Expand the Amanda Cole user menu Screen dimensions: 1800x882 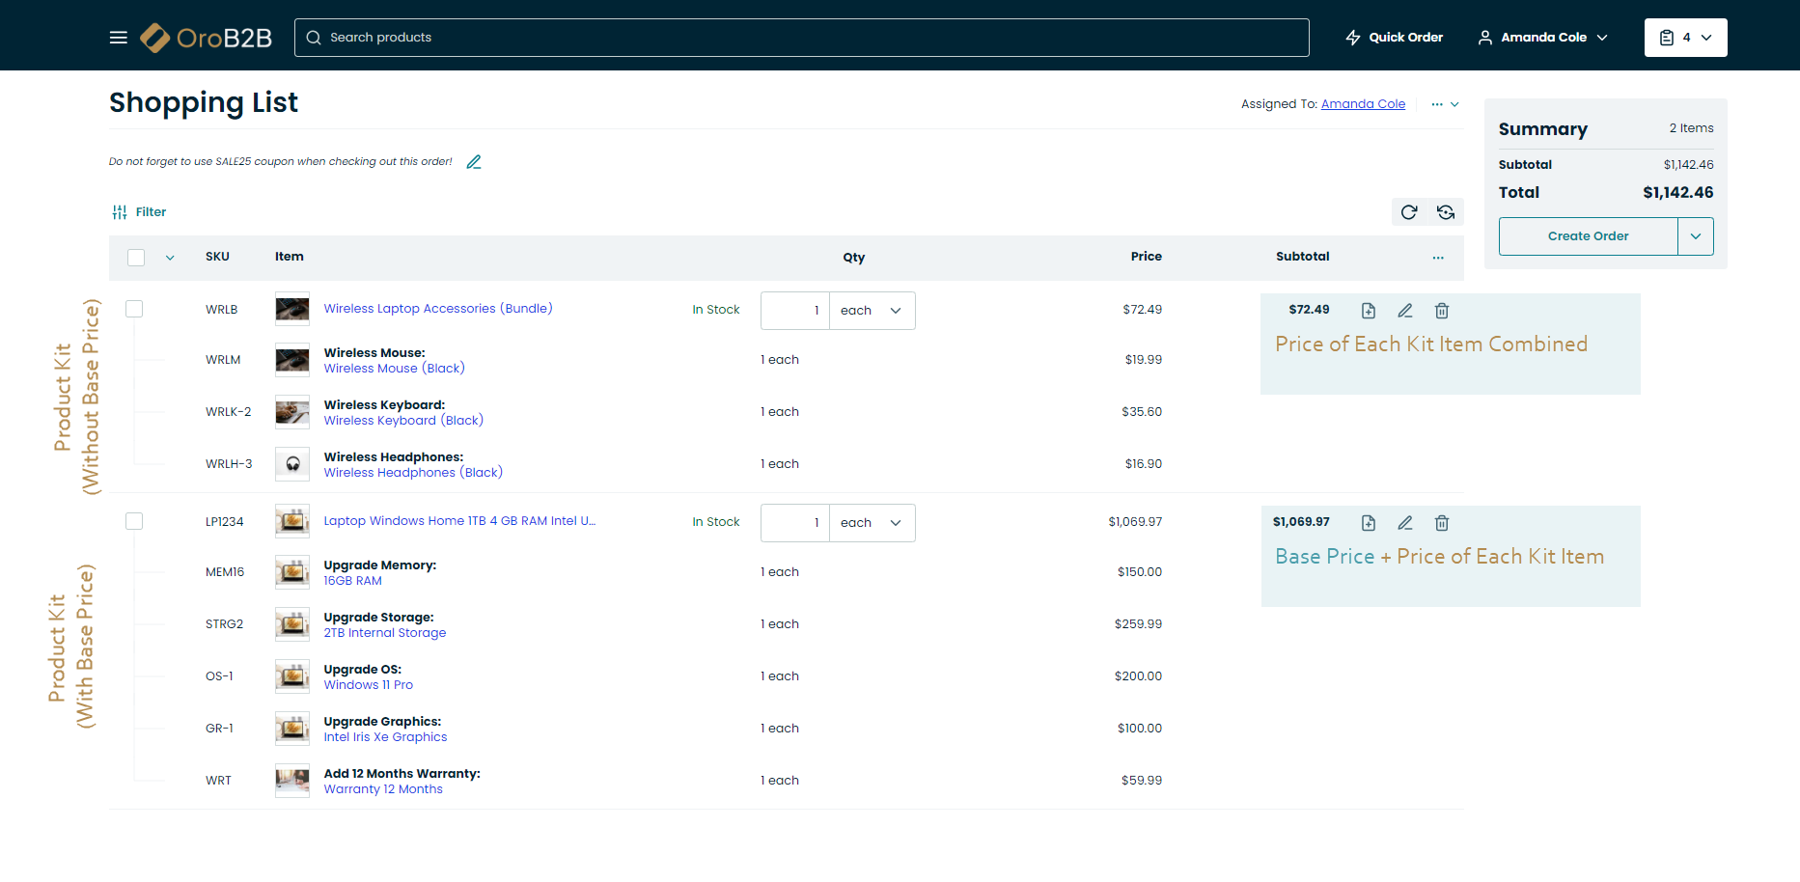pos(1542,38)
